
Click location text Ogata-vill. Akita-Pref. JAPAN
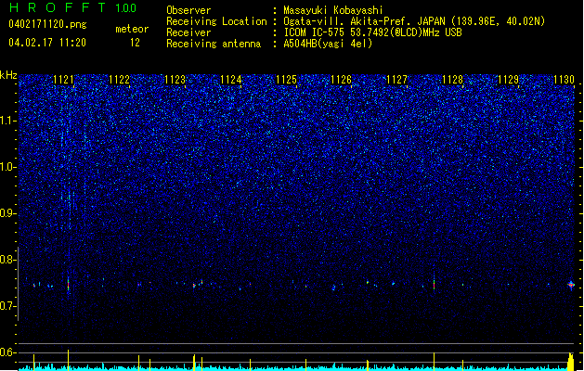[364, 21]
